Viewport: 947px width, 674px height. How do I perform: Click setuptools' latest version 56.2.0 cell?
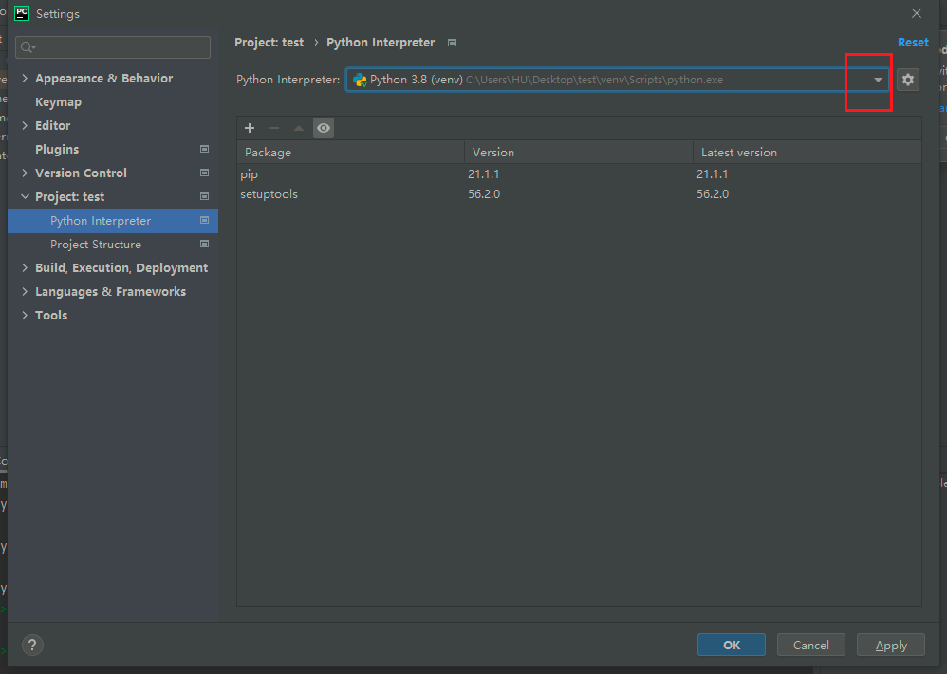[713, 193]
